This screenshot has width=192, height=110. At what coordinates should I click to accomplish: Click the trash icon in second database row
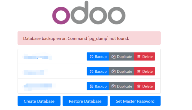coord(139,71)
